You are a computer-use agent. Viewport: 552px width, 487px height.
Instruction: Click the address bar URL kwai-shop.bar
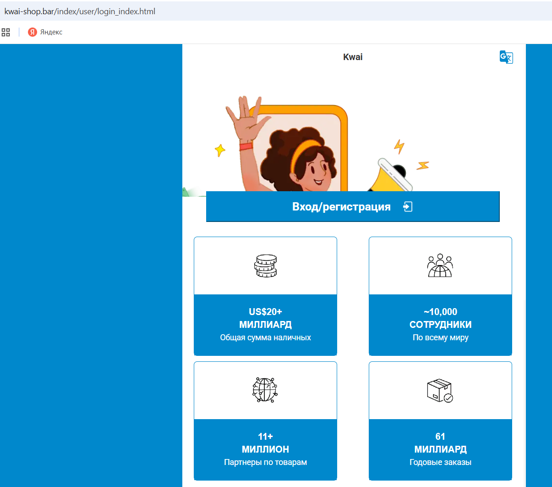coord(80,11)
